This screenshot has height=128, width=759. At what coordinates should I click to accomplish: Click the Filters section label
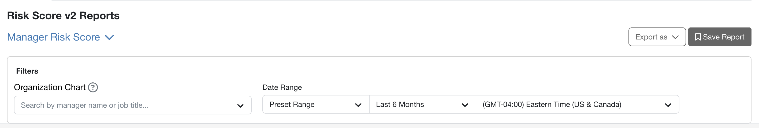click(x=27, y=71)
